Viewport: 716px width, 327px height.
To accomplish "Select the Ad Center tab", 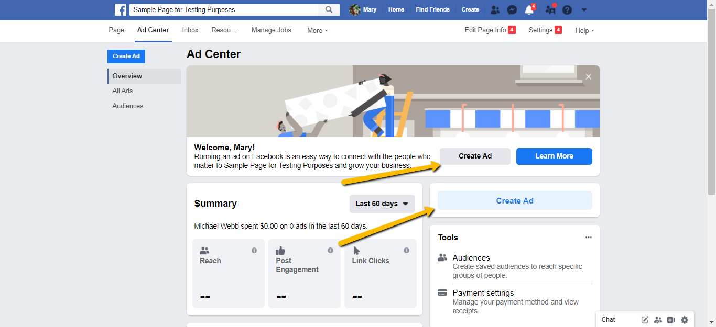I will tap(153, 30).
